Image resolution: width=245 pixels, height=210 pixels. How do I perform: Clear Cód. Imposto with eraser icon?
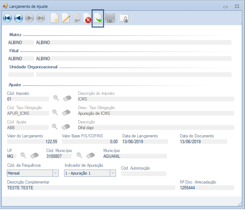click(x=67, y=98)
